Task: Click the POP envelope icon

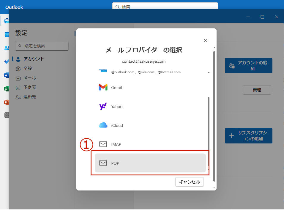Action: (103, 163)
